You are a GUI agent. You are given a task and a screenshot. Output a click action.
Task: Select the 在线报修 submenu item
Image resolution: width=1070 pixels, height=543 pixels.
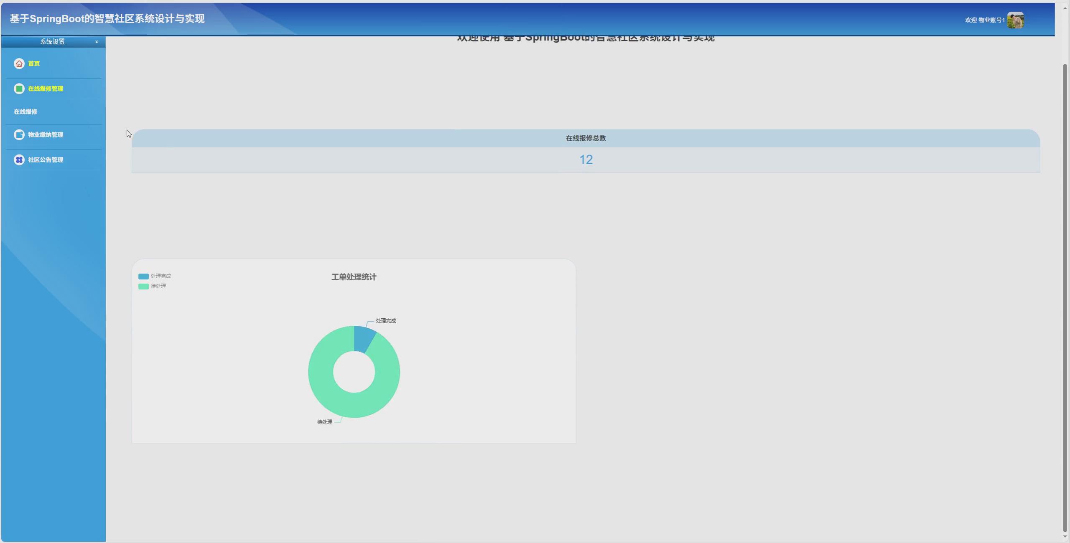coord(25,112)
